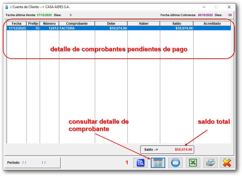Click the Debe column header

click(111, 24)
